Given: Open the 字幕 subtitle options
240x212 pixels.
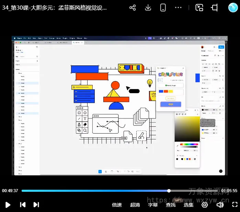Looking at the screenshot, I should point(153,205).
